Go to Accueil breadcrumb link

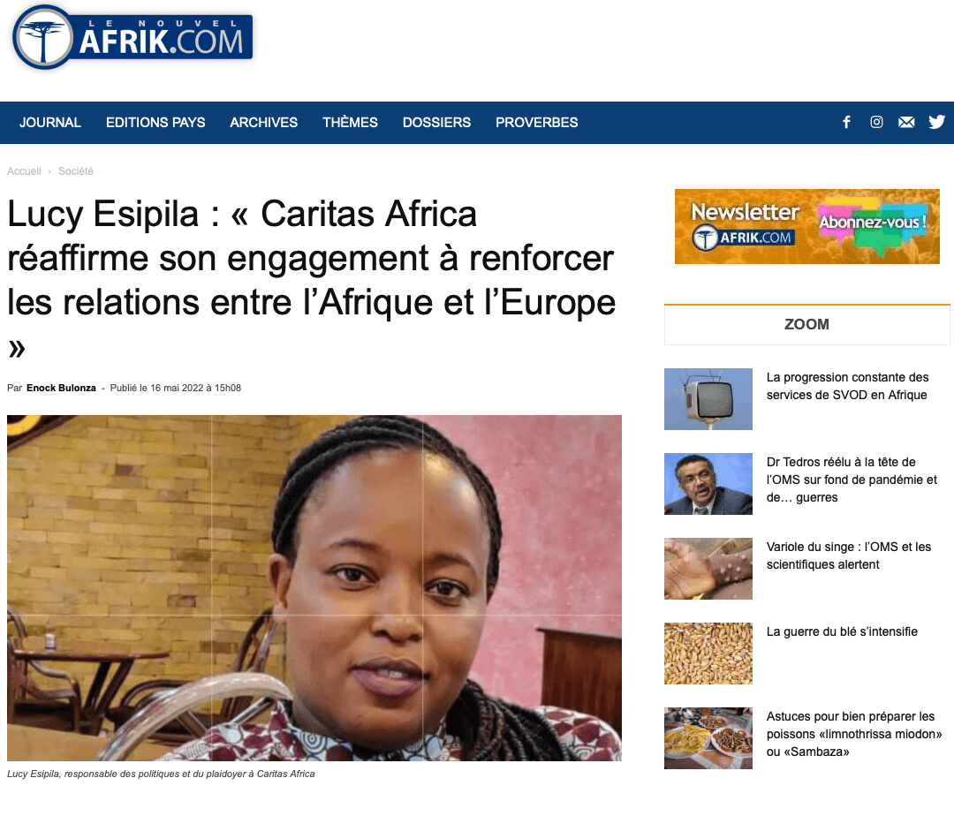(x=24, y=171)
